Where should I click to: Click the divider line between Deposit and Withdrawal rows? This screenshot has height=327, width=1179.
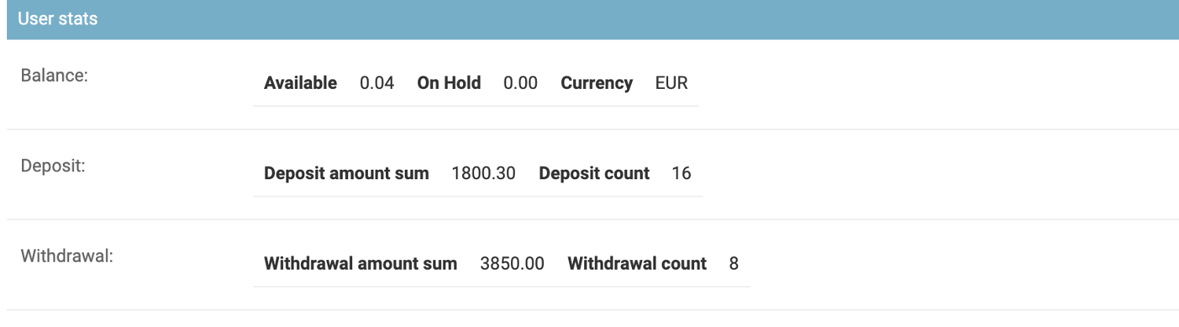click(589, 219)
